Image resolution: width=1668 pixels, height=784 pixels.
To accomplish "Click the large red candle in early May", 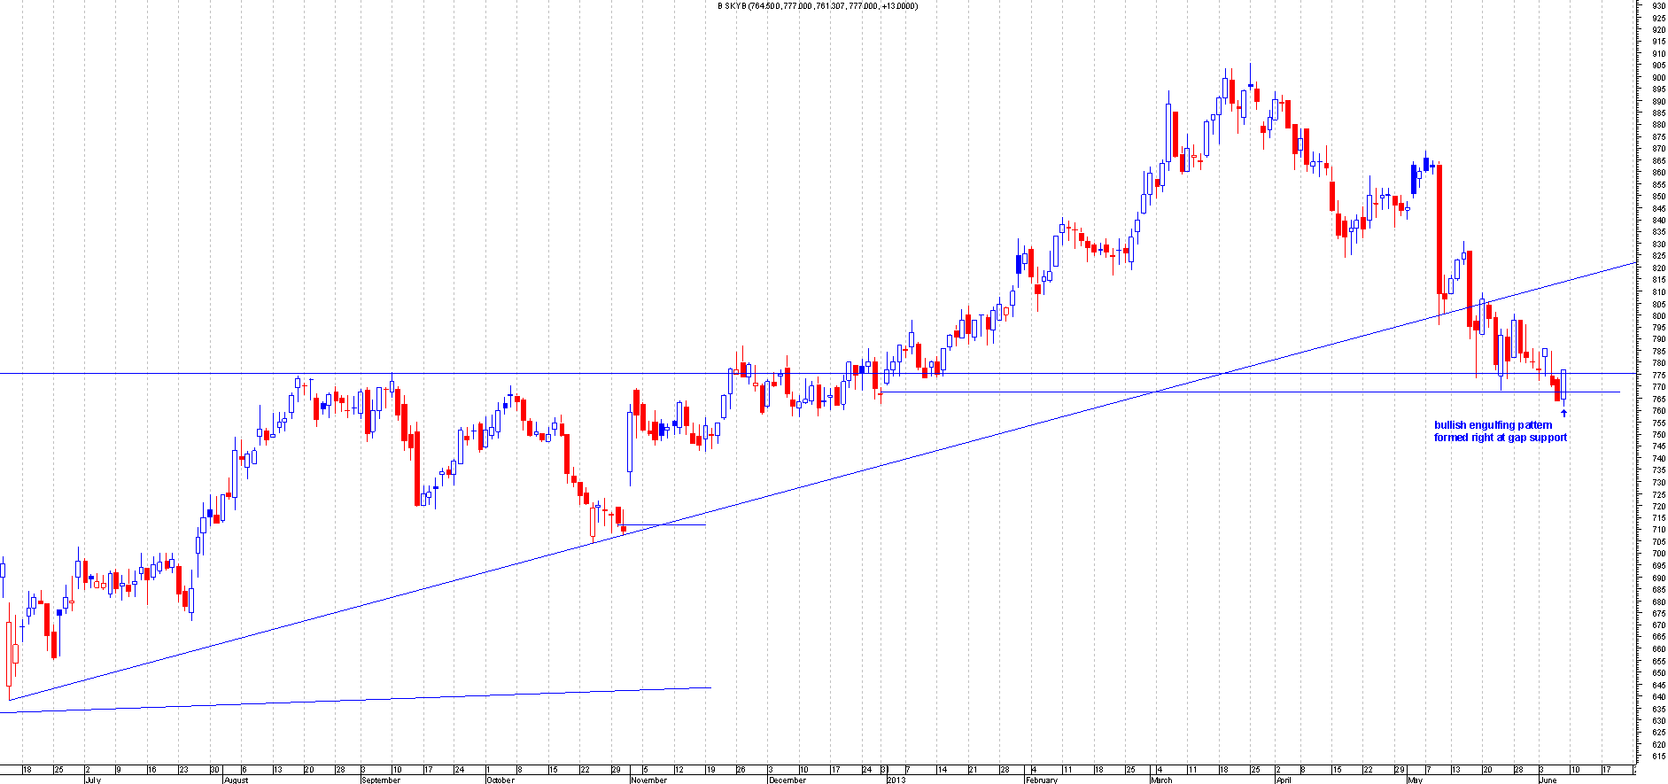I will click(1439, 229).
